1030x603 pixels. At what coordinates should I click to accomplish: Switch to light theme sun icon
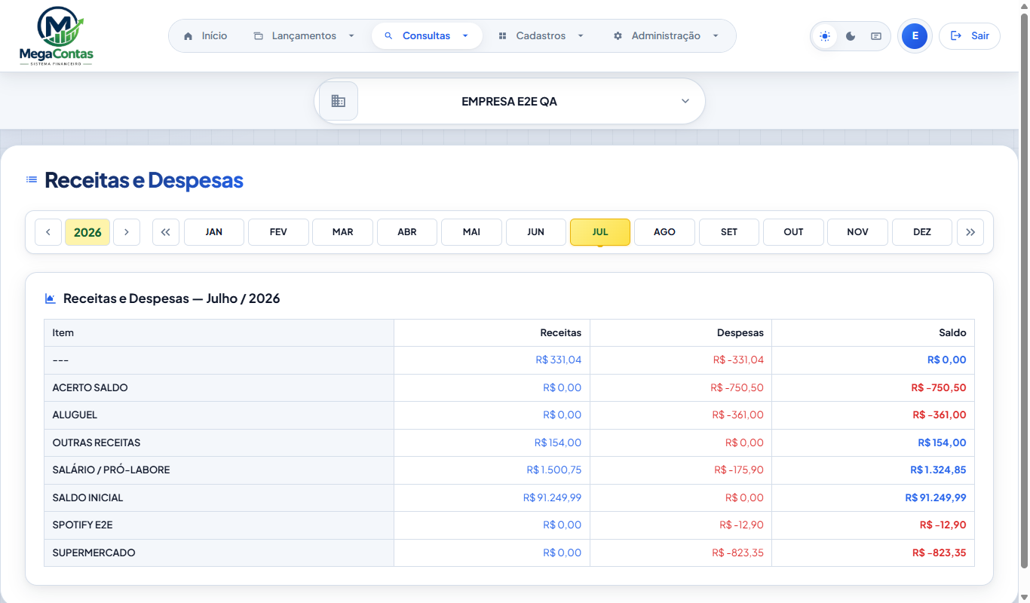826,36
